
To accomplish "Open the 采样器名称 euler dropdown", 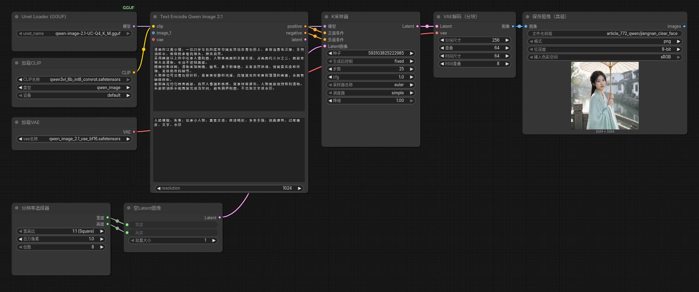I will (x=371, y=85).
